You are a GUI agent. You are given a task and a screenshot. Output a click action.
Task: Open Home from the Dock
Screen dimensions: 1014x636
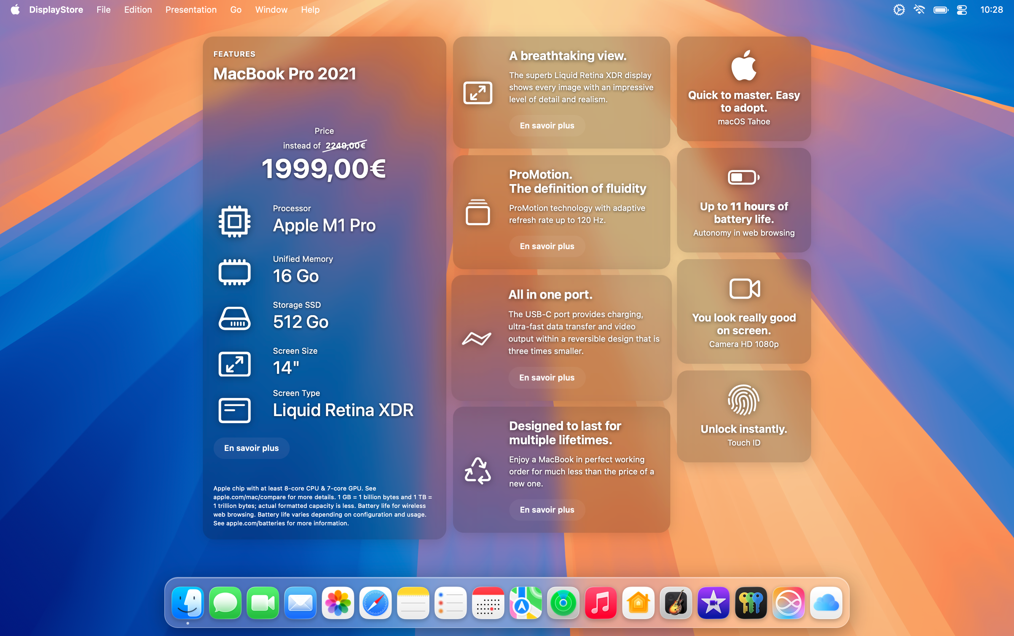[x=638, y=603]
